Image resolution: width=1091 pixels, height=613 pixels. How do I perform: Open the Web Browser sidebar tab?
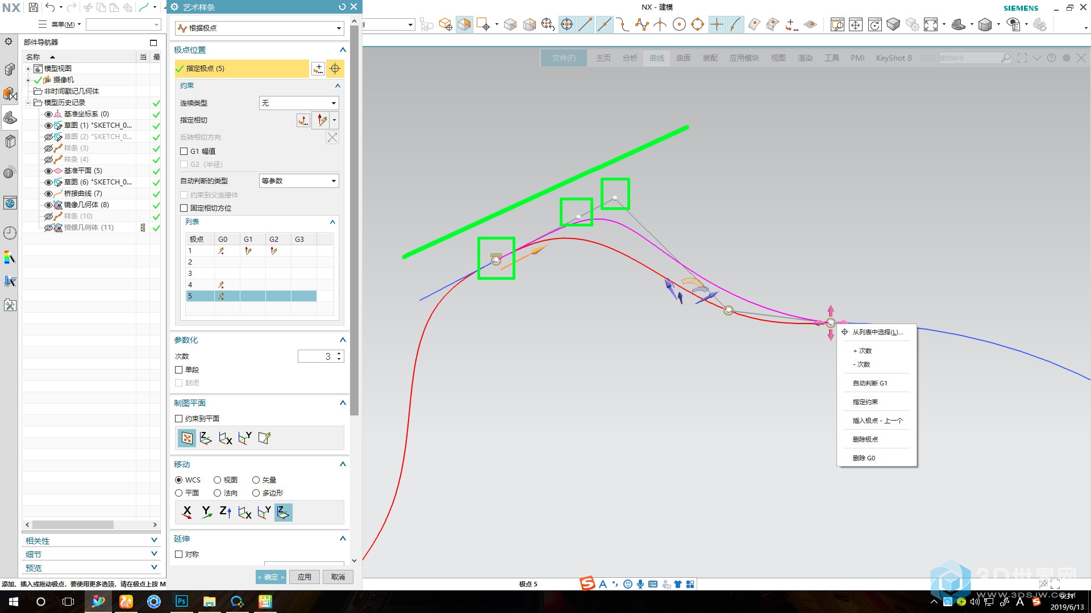10,203
